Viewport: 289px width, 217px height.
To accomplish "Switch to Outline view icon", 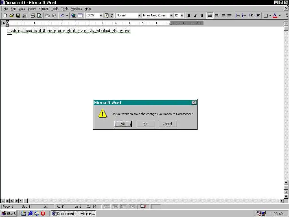I will pos(16,201).
